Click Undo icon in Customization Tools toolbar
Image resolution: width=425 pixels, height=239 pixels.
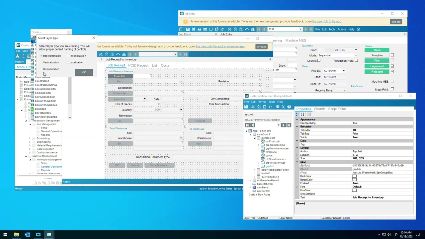[x=271, y=107]
